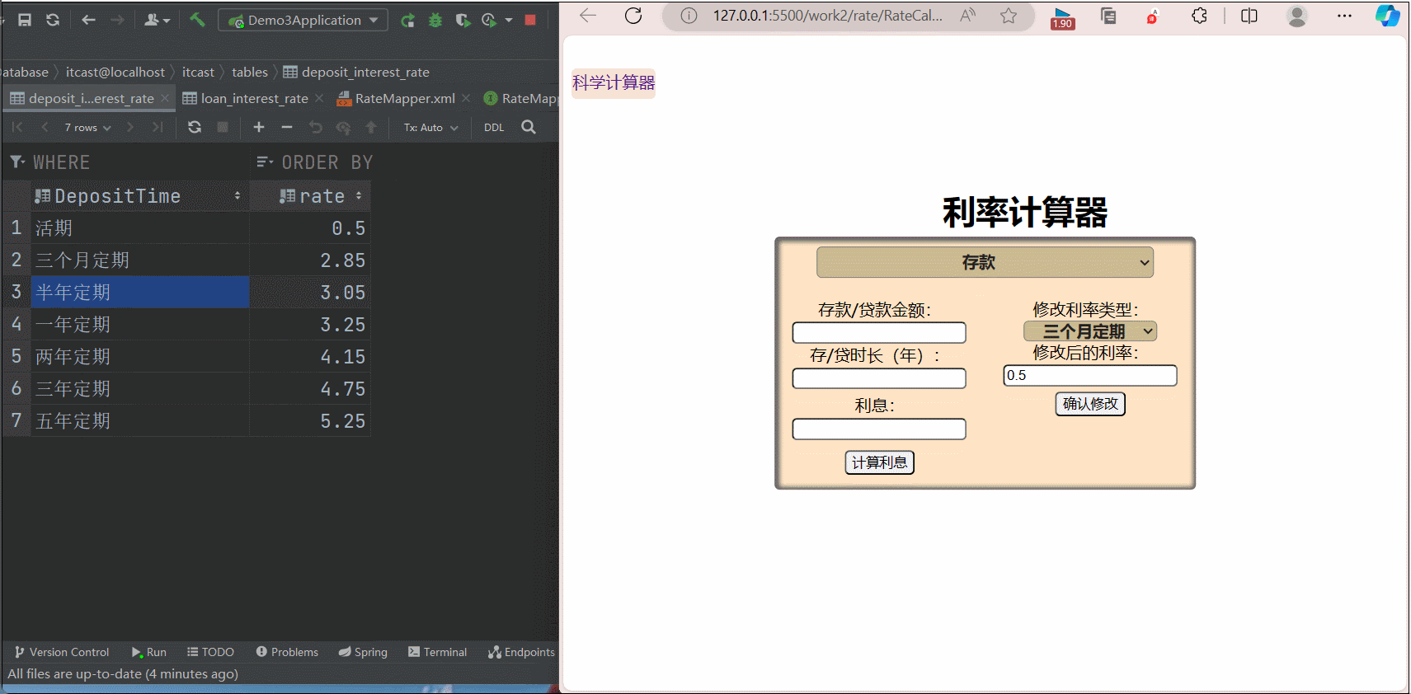
Task: Open the Terminal tool window
Action: [437, 652]
